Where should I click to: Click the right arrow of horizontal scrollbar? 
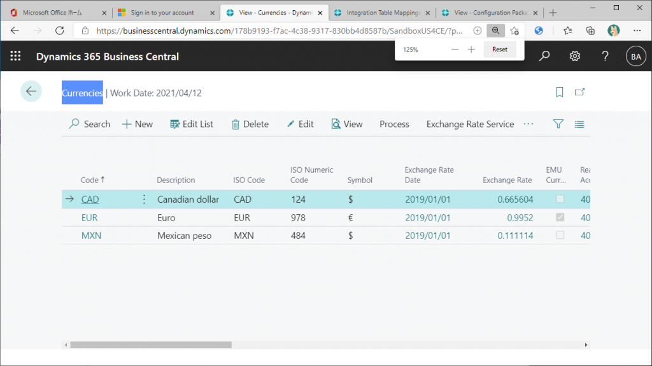586,345
